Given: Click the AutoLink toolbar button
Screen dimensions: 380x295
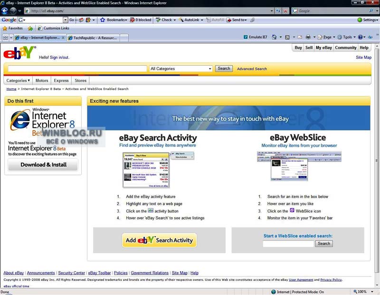Looking at the screenshot, I should point(189,20).
